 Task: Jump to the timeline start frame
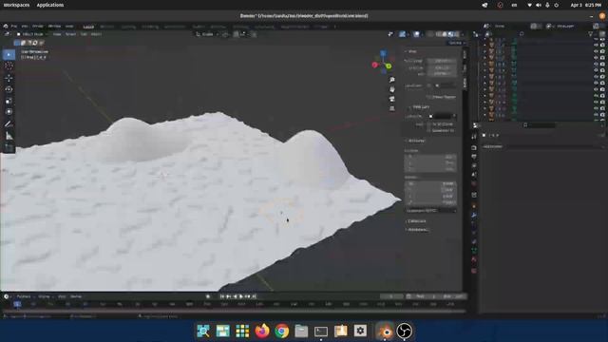click(x=221, y=296)
